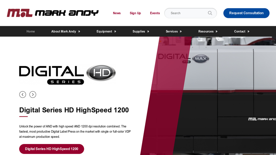Click the Request Consultation button

click(246, 13)
